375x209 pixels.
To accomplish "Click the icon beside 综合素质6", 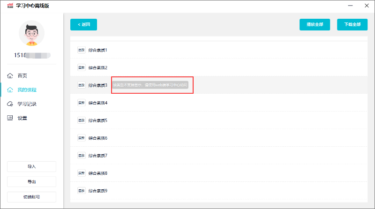I will (x=81, y=138).
